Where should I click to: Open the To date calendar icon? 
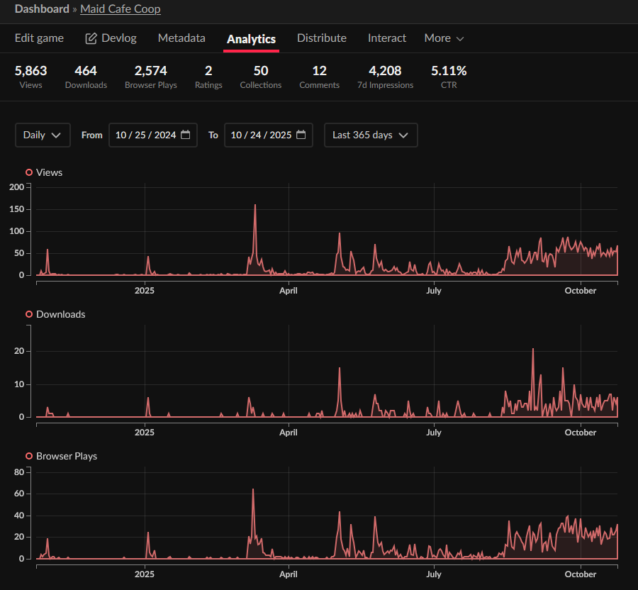tap(301, 135)
